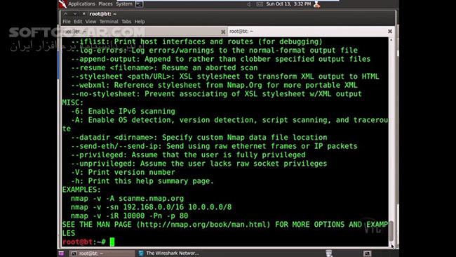Open the Edit menu in terminal

[78, 22]
